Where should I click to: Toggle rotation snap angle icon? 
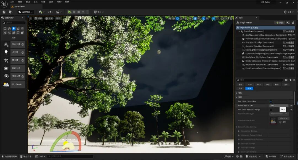coord(204,18)
